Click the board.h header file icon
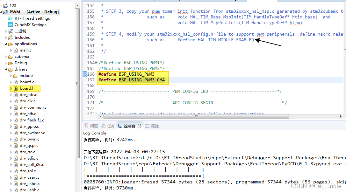The width and height of the screenshot is (346, 192). tap(16, 88)
